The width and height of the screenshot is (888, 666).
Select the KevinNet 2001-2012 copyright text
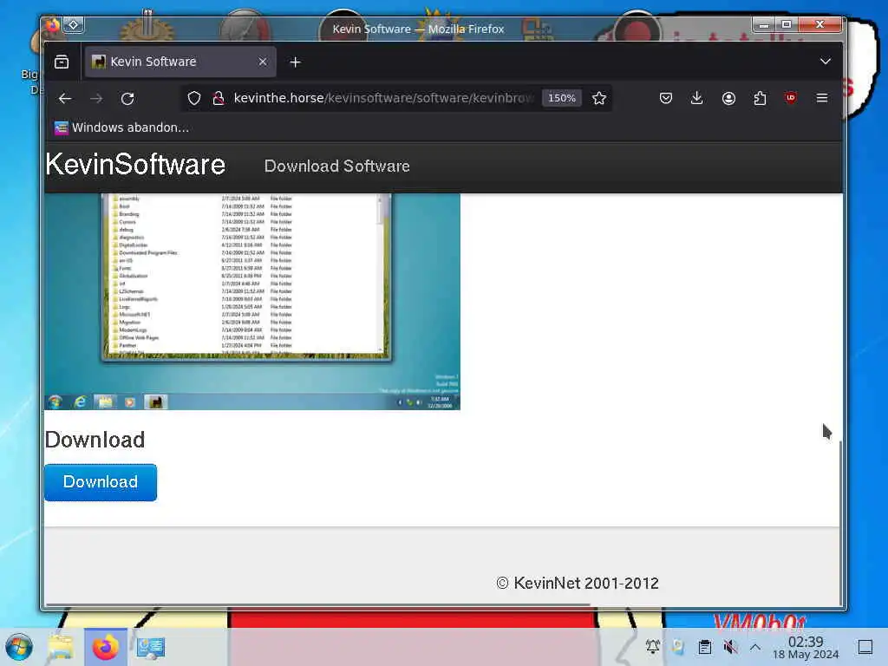coord(578,584)
